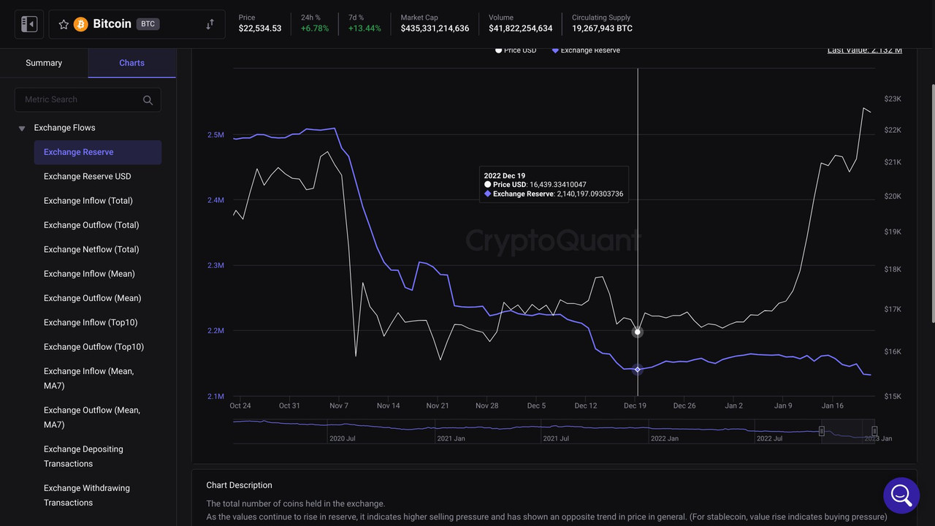Image resolution: width=935 pixels, height=526 pixels.
Task: Toggle Exchange Reserve legend series
Action: [586, 50]
